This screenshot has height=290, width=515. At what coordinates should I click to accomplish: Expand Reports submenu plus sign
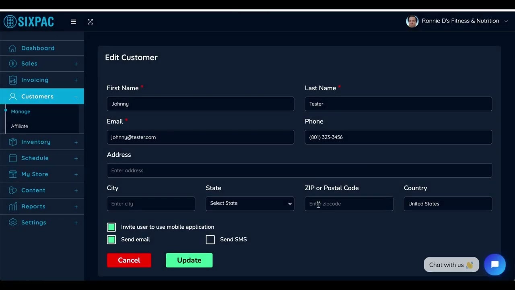pyautogui.click(x=76, y=207)
